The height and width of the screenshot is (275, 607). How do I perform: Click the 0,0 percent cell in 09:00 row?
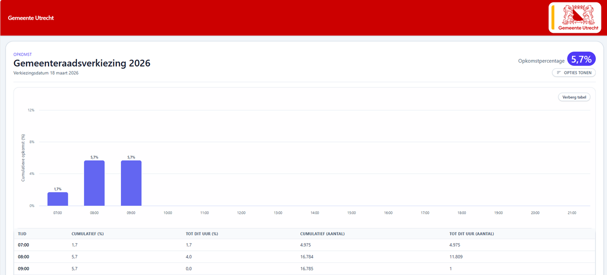coord(189,269)
